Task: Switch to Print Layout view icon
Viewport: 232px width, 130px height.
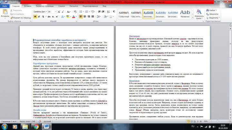Action: click(x=188, y=121)
